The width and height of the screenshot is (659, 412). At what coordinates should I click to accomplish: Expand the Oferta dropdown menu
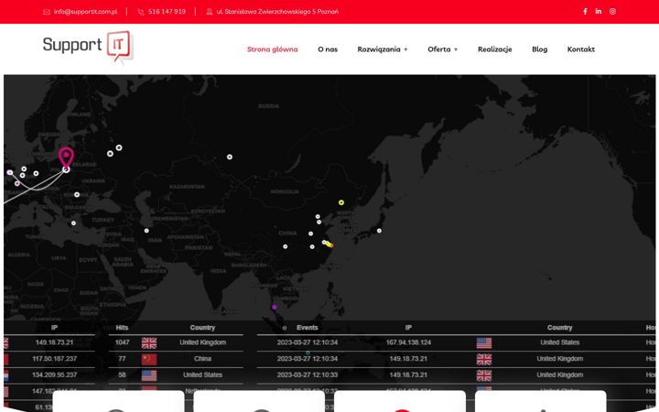[443, 49]
